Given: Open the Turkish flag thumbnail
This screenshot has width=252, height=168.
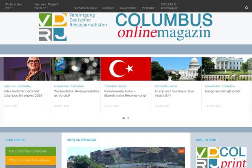Looking at the screenshot, I should click(126, 69).
